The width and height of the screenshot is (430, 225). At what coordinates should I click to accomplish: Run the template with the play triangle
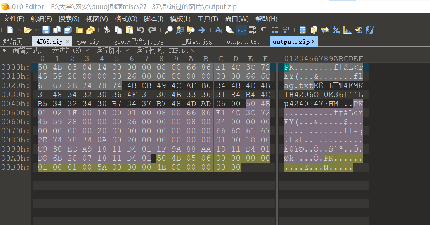click(x=201, y=50)
